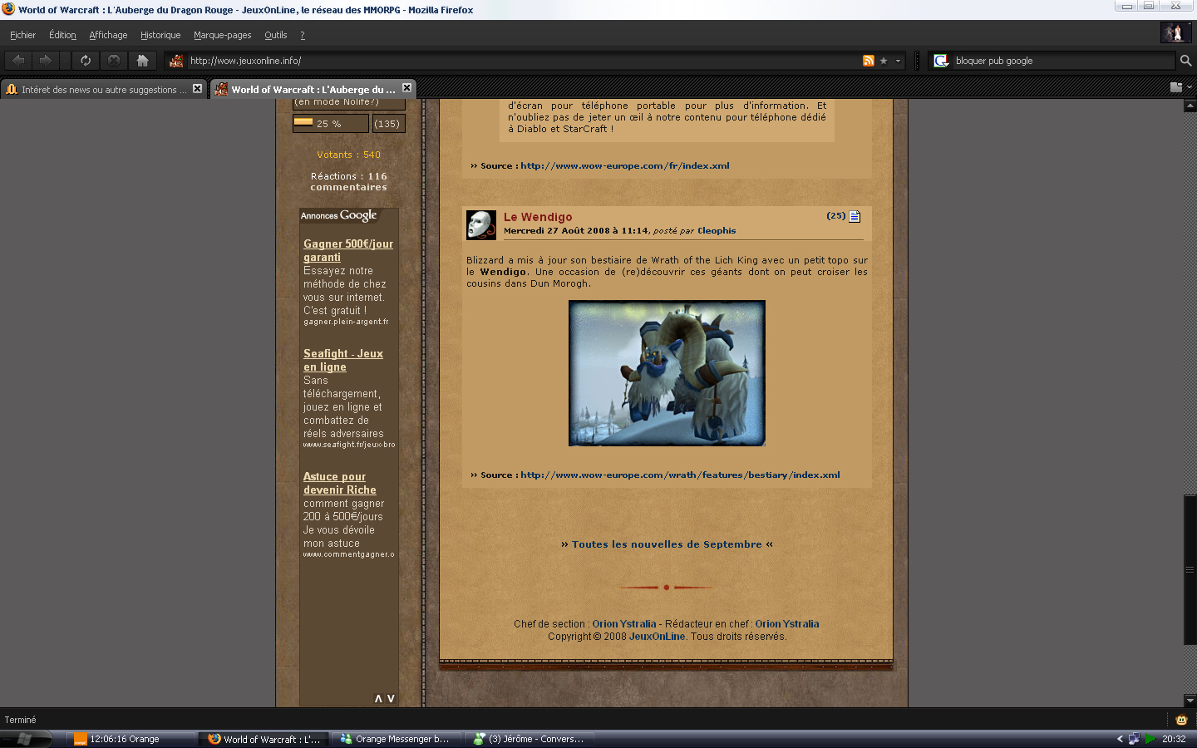Open the Outils menu
This screenshot has width=1197, height=748.
[275, 35]
